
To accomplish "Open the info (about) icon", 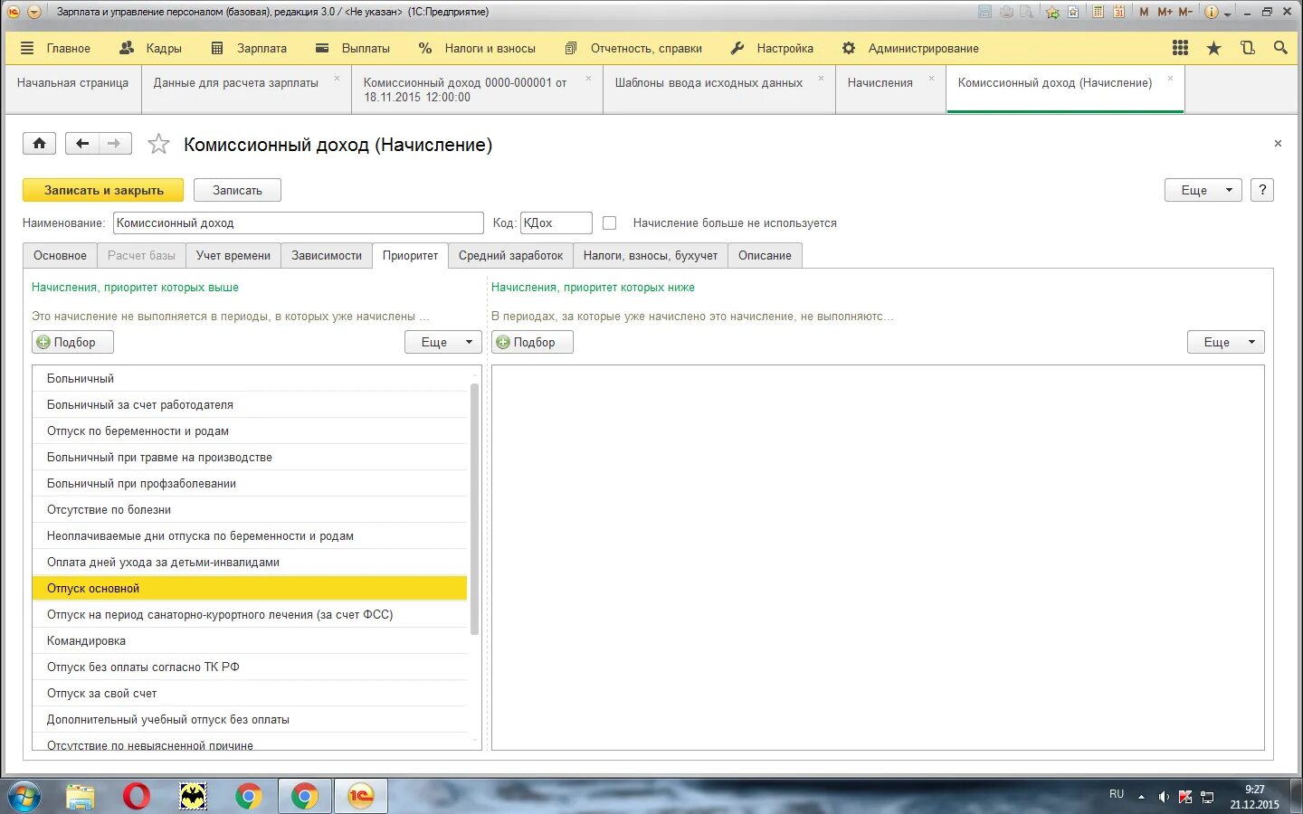I will [x=1211, y=12].
